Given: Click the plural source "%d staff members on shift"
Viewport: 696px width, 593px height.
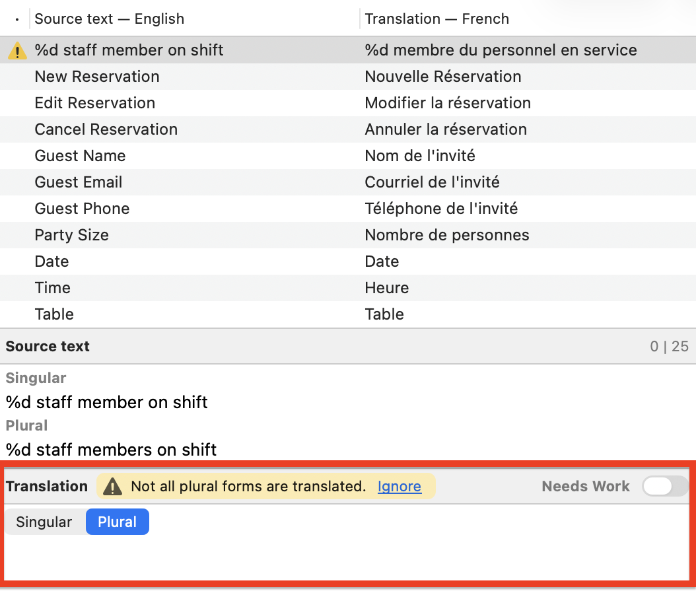Looking at the screenshot, I should click(x=111, y=450).
